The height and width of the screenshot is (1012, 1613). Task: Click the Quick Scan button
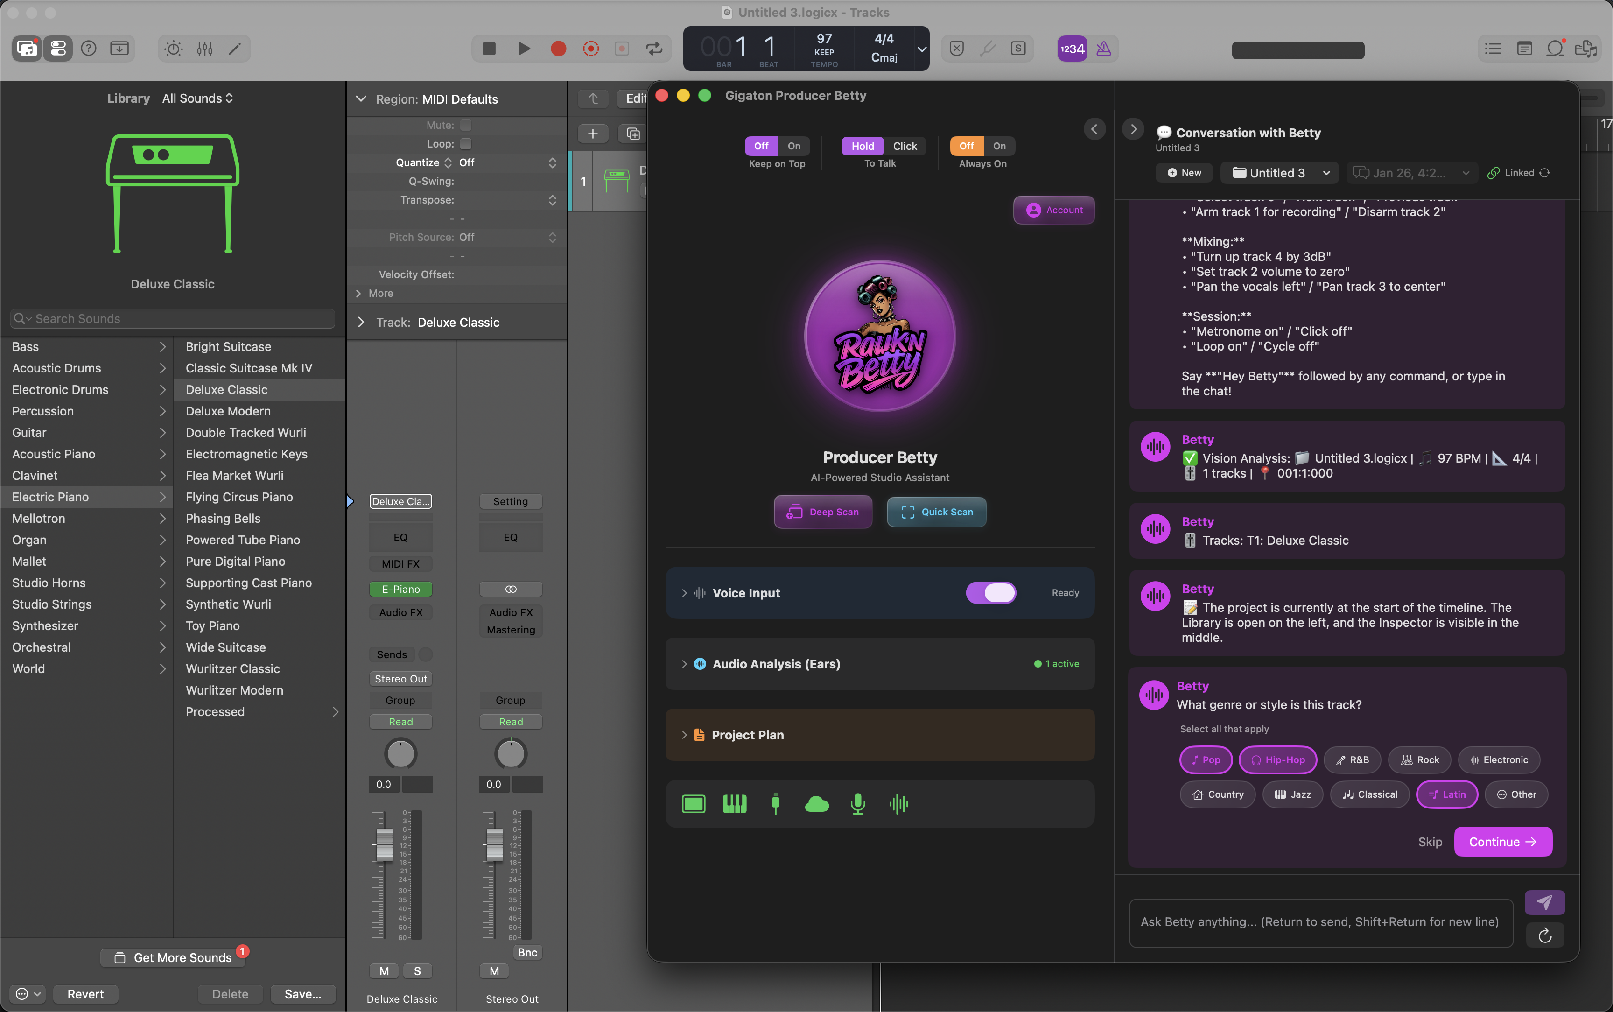pos(936,512)
